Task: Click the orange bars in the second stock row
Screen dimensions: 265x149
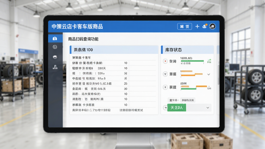Action: (x=192, y=74)
